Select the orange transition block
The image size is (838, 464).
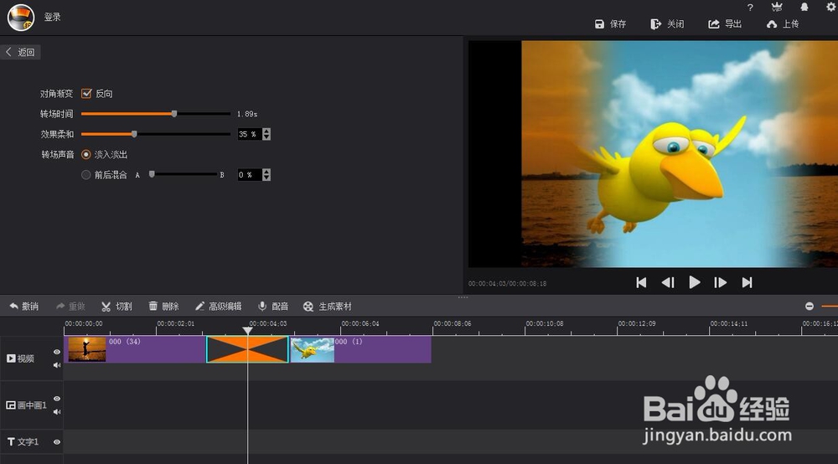(247, 349)
